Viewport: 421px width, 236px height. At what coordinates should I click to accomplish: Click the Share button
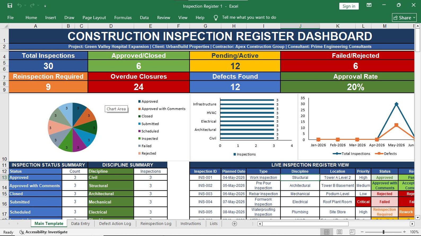point(404,18)
